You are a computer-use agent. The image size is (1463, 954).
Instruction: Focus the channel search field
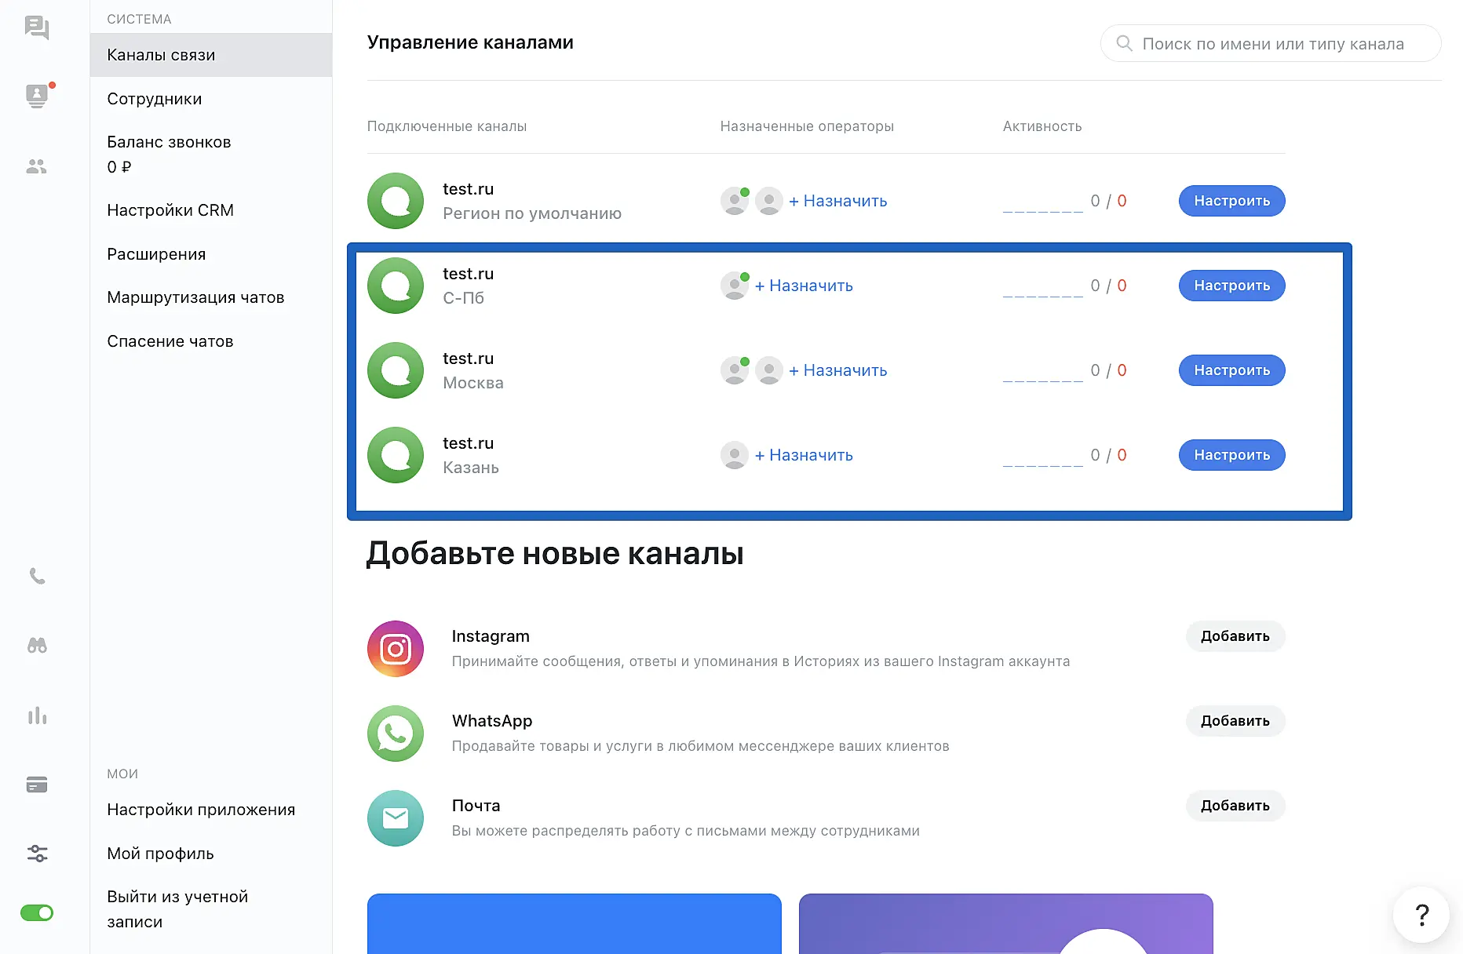pos(1271,43)
